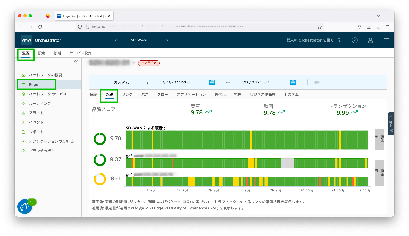The width and height of the screenshot is (409, 236).
Task: Click the list all tabs chevron
Action: point(378,16)
